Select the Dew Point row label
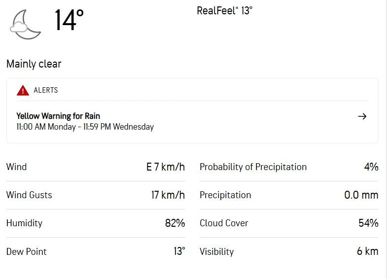The image size is (387, 279). point(27,251)
